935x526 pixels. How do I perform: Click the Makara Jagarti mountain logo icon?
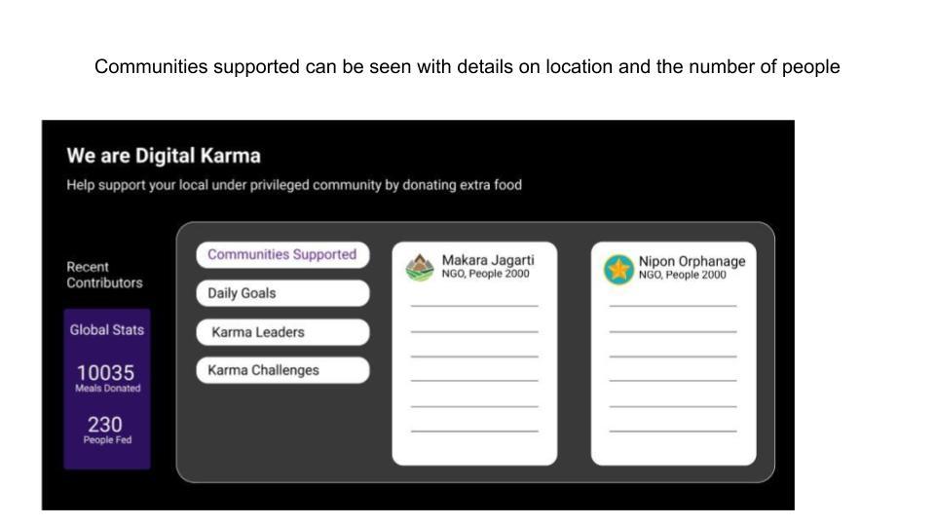pyautogui.click(x=420, y=267)
